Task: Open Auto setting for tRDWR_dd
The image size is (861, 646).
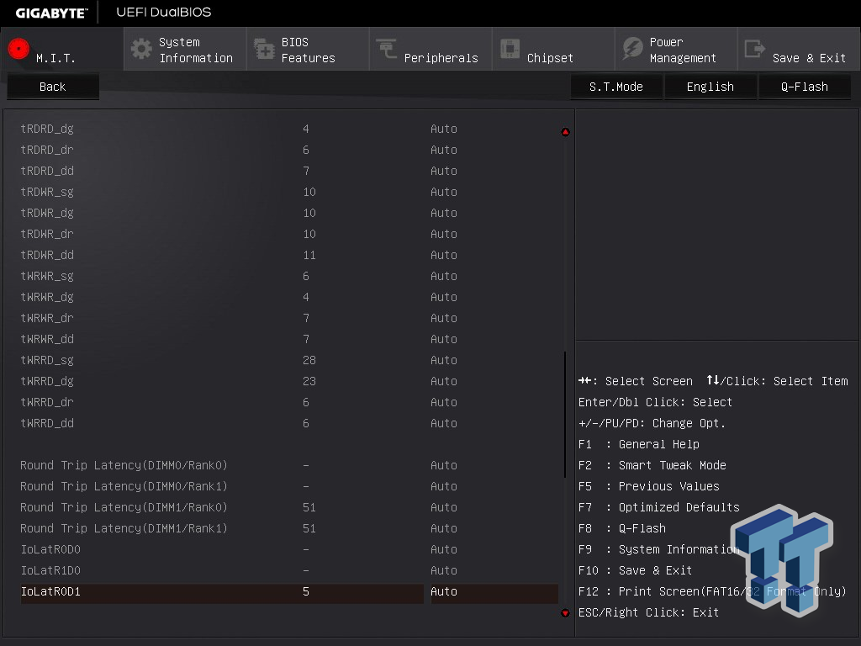Action: 444,255
